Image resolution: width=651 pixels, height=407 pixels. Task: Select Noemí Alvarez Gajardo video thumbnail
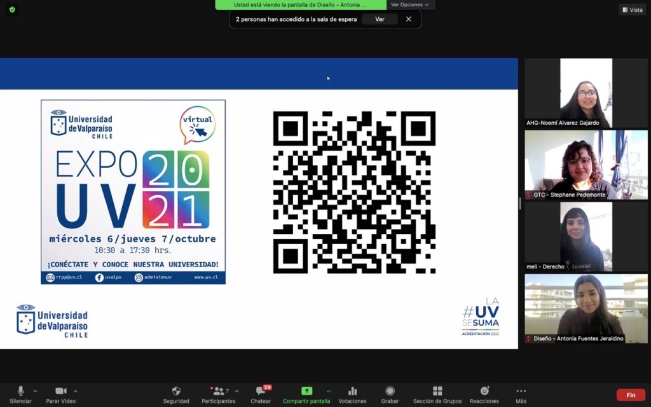(x=586, y=93)
